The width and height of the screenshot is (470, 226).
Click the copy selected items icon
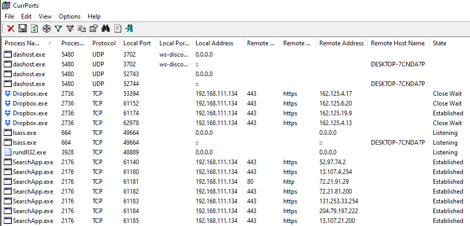[x=82, y=28]
